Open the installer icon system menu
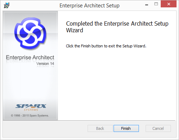This screenshot has width=179, height=140. click(x=6, y=5)
